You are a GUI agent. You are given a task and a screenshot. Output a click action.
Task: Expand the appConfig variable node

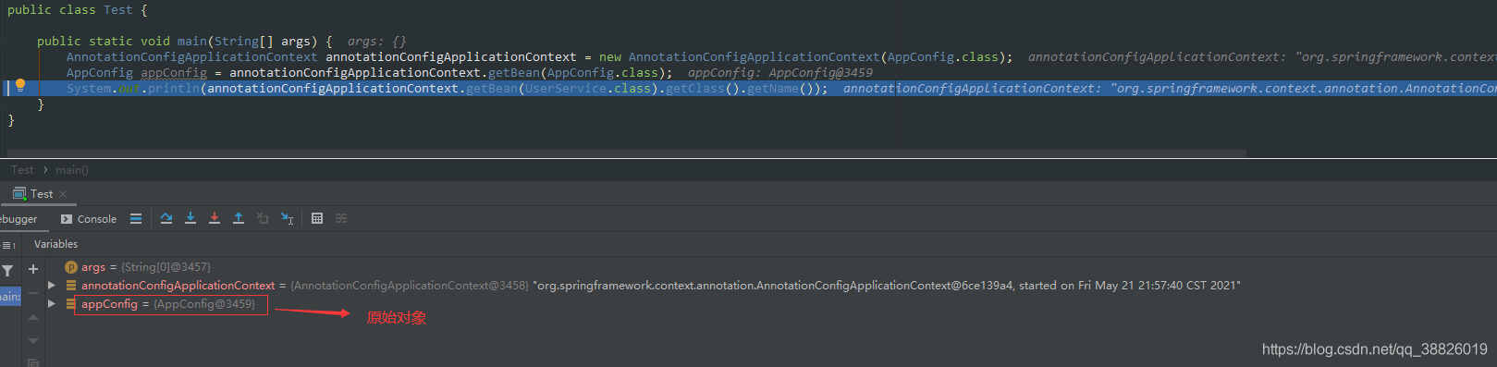click(x=52, y=304)
